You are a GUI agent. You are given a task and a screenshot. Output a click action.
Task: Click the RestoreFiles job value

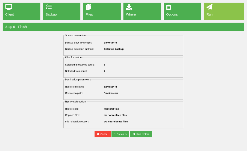[x=111, y=109]
